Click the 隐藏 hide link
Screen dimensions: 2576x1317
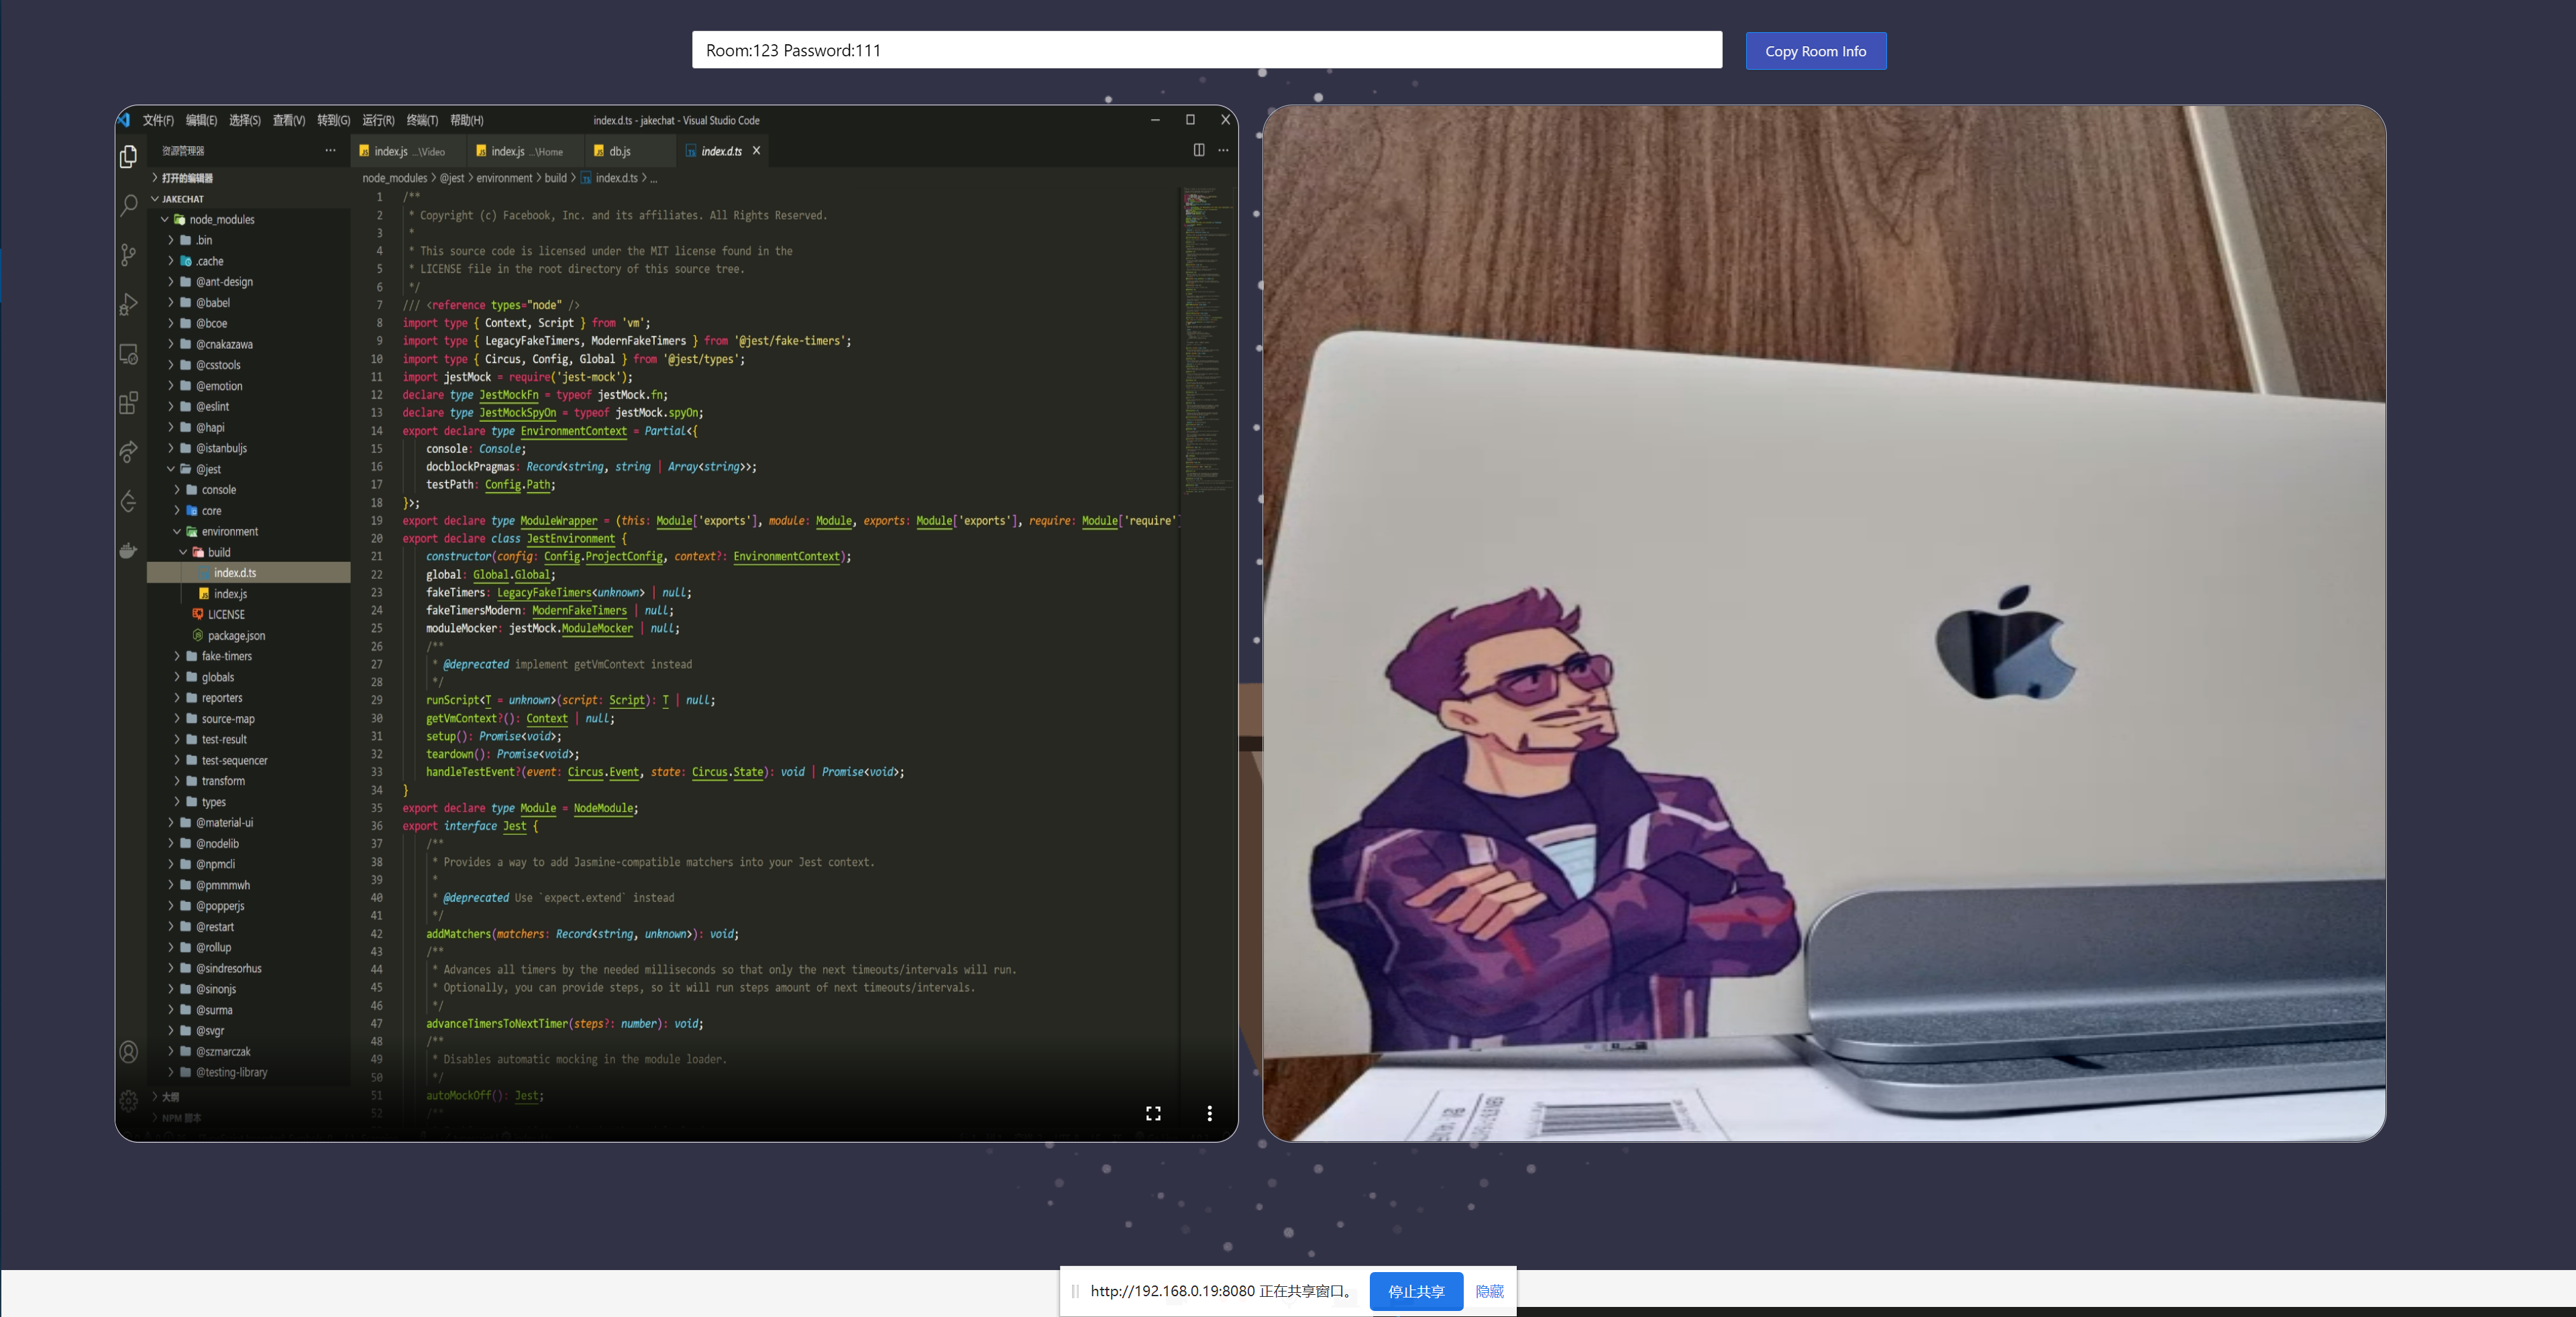pos(1489,1291)
